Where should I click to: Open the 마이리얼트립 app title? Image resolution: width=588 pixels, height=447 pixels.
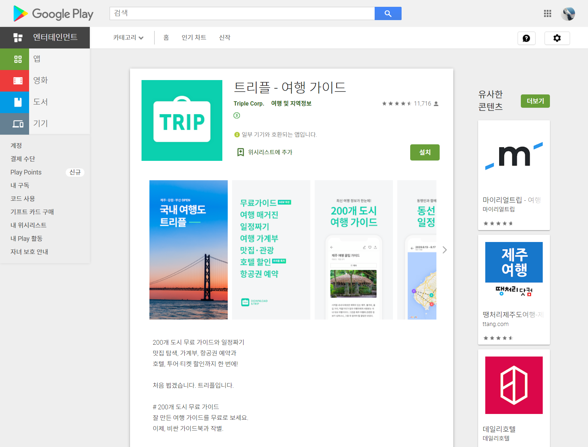pyautogui.click(x=511, y=200)
